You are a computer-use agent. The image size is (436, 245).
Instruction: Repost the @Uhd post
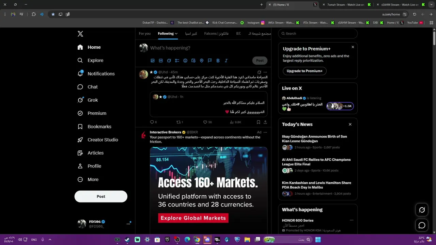tap(178, 122)
